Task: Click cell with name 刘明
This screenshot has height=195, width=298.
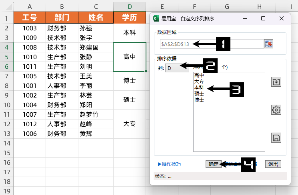Action: (96, 66)
